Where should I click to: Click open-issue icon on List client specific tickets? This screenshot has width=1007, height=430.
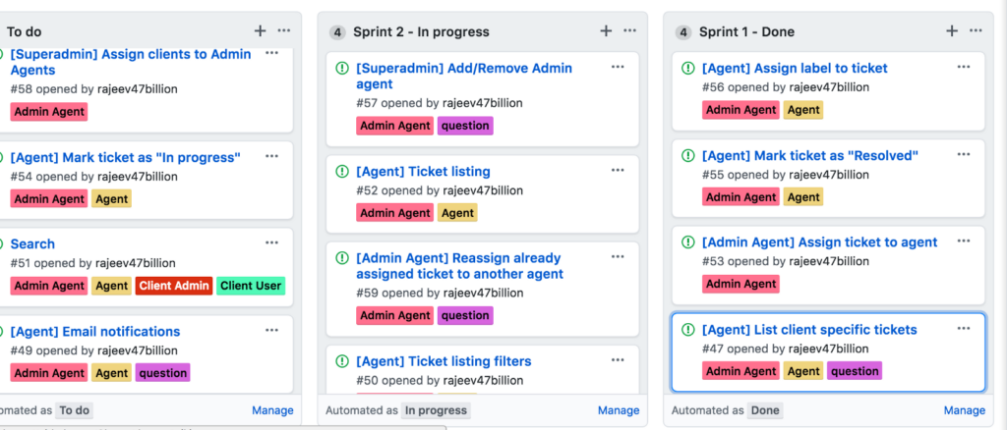point(687,330)
